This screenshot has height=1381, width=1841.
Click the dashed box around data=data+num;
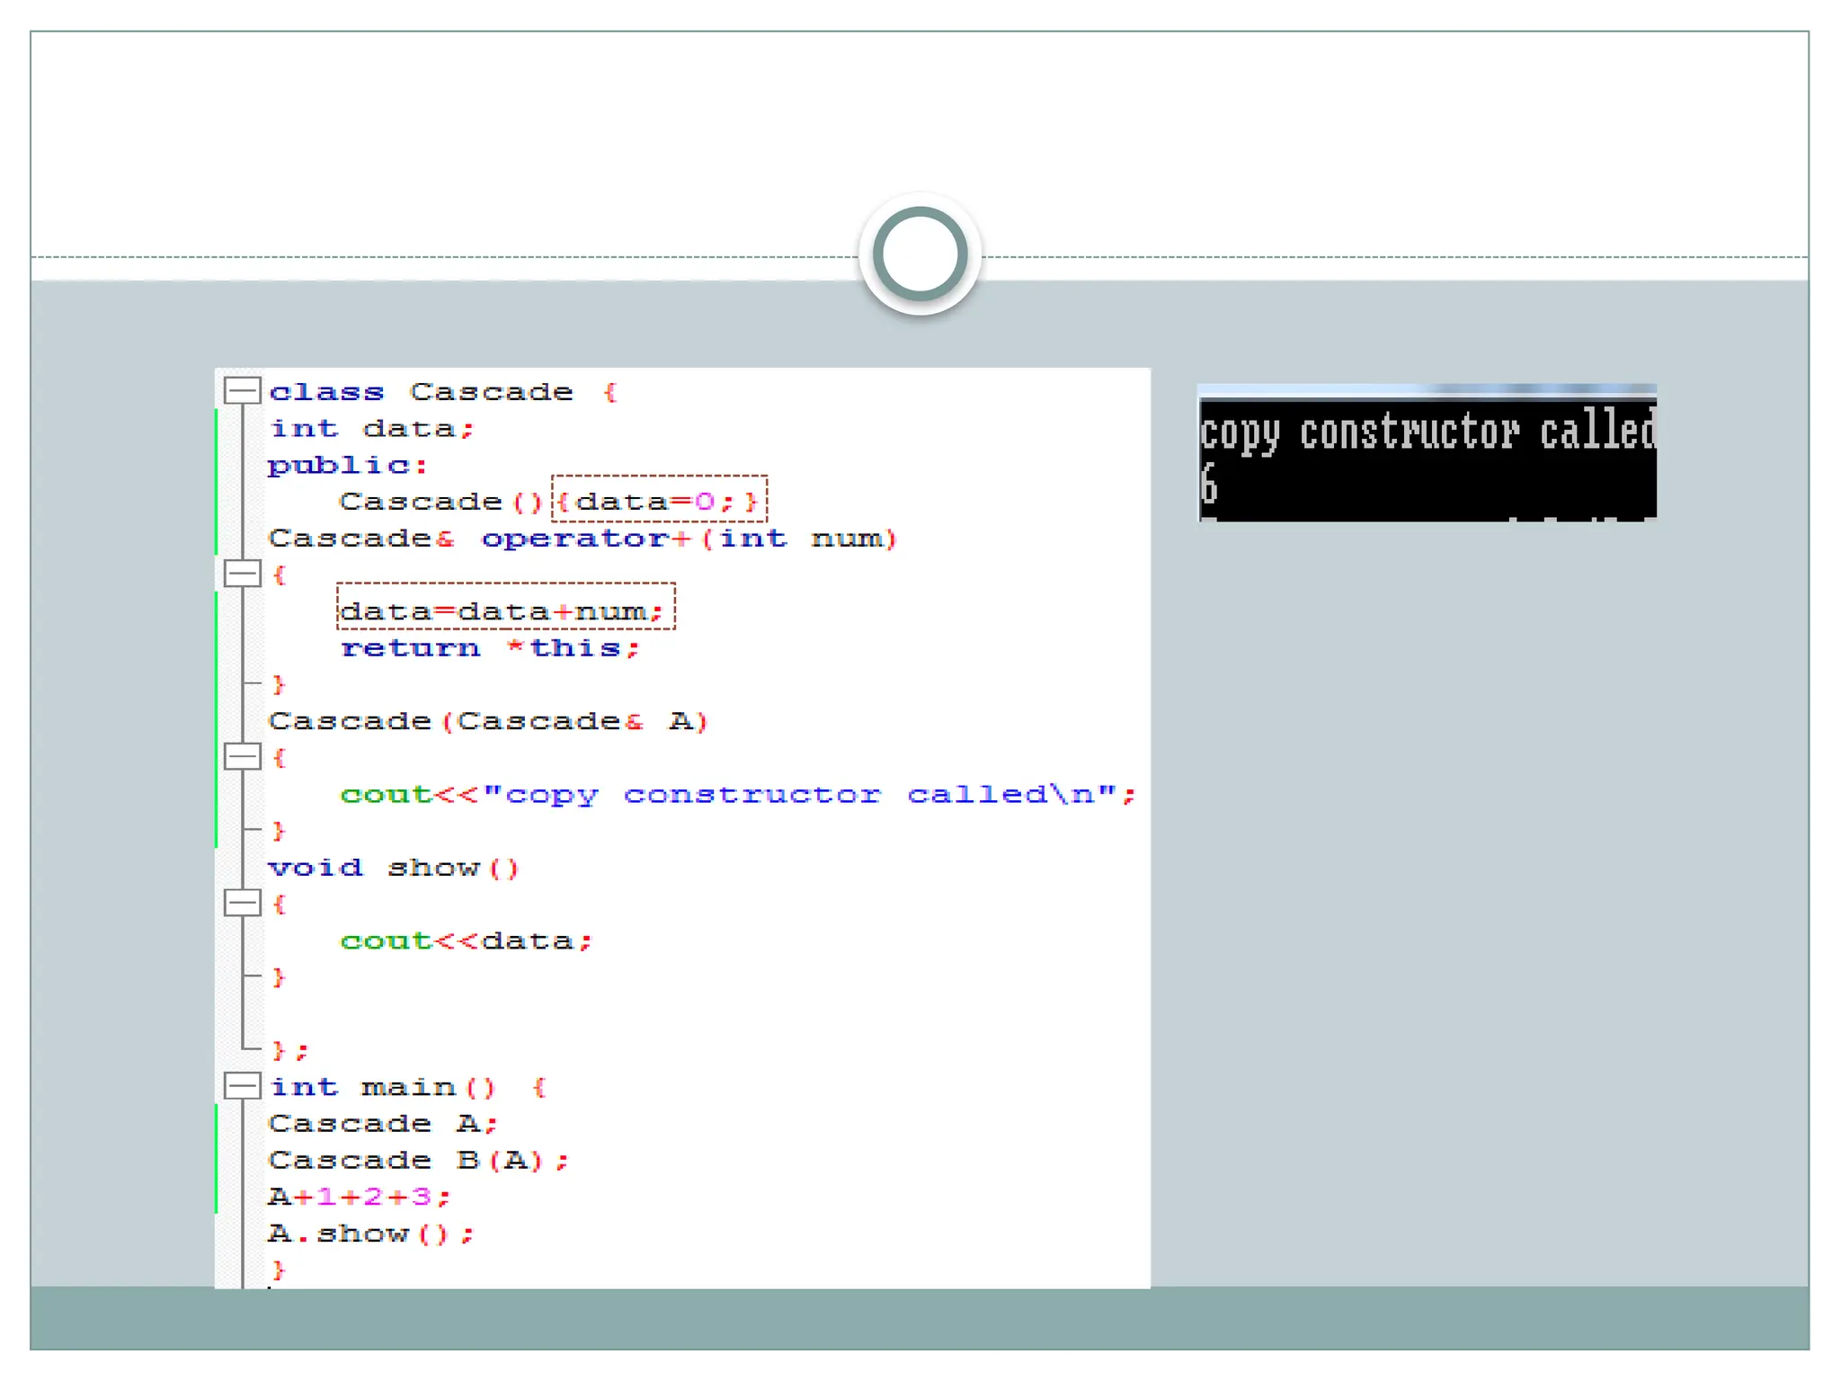click(505, 608)
